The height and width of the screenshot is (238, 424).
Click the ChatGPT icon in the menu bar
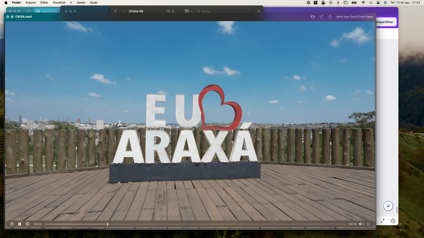[x=308, y=3]
